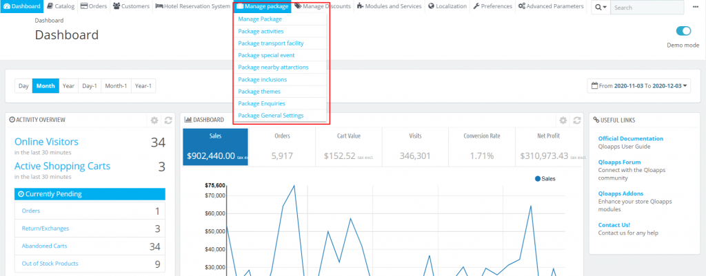Select the Day period button
Viewport: 706px width, 276px height.
point(23,86)
